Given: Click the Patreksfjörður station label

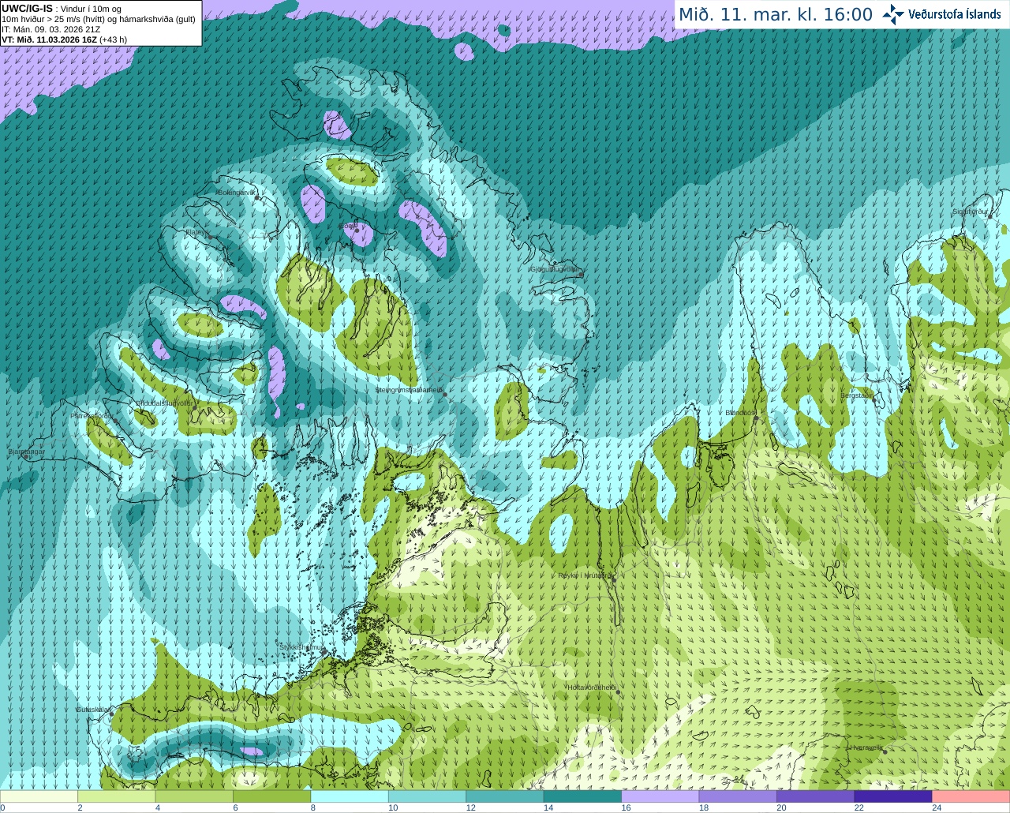Looking at the screenshot, I should click(x=92, y=415).
